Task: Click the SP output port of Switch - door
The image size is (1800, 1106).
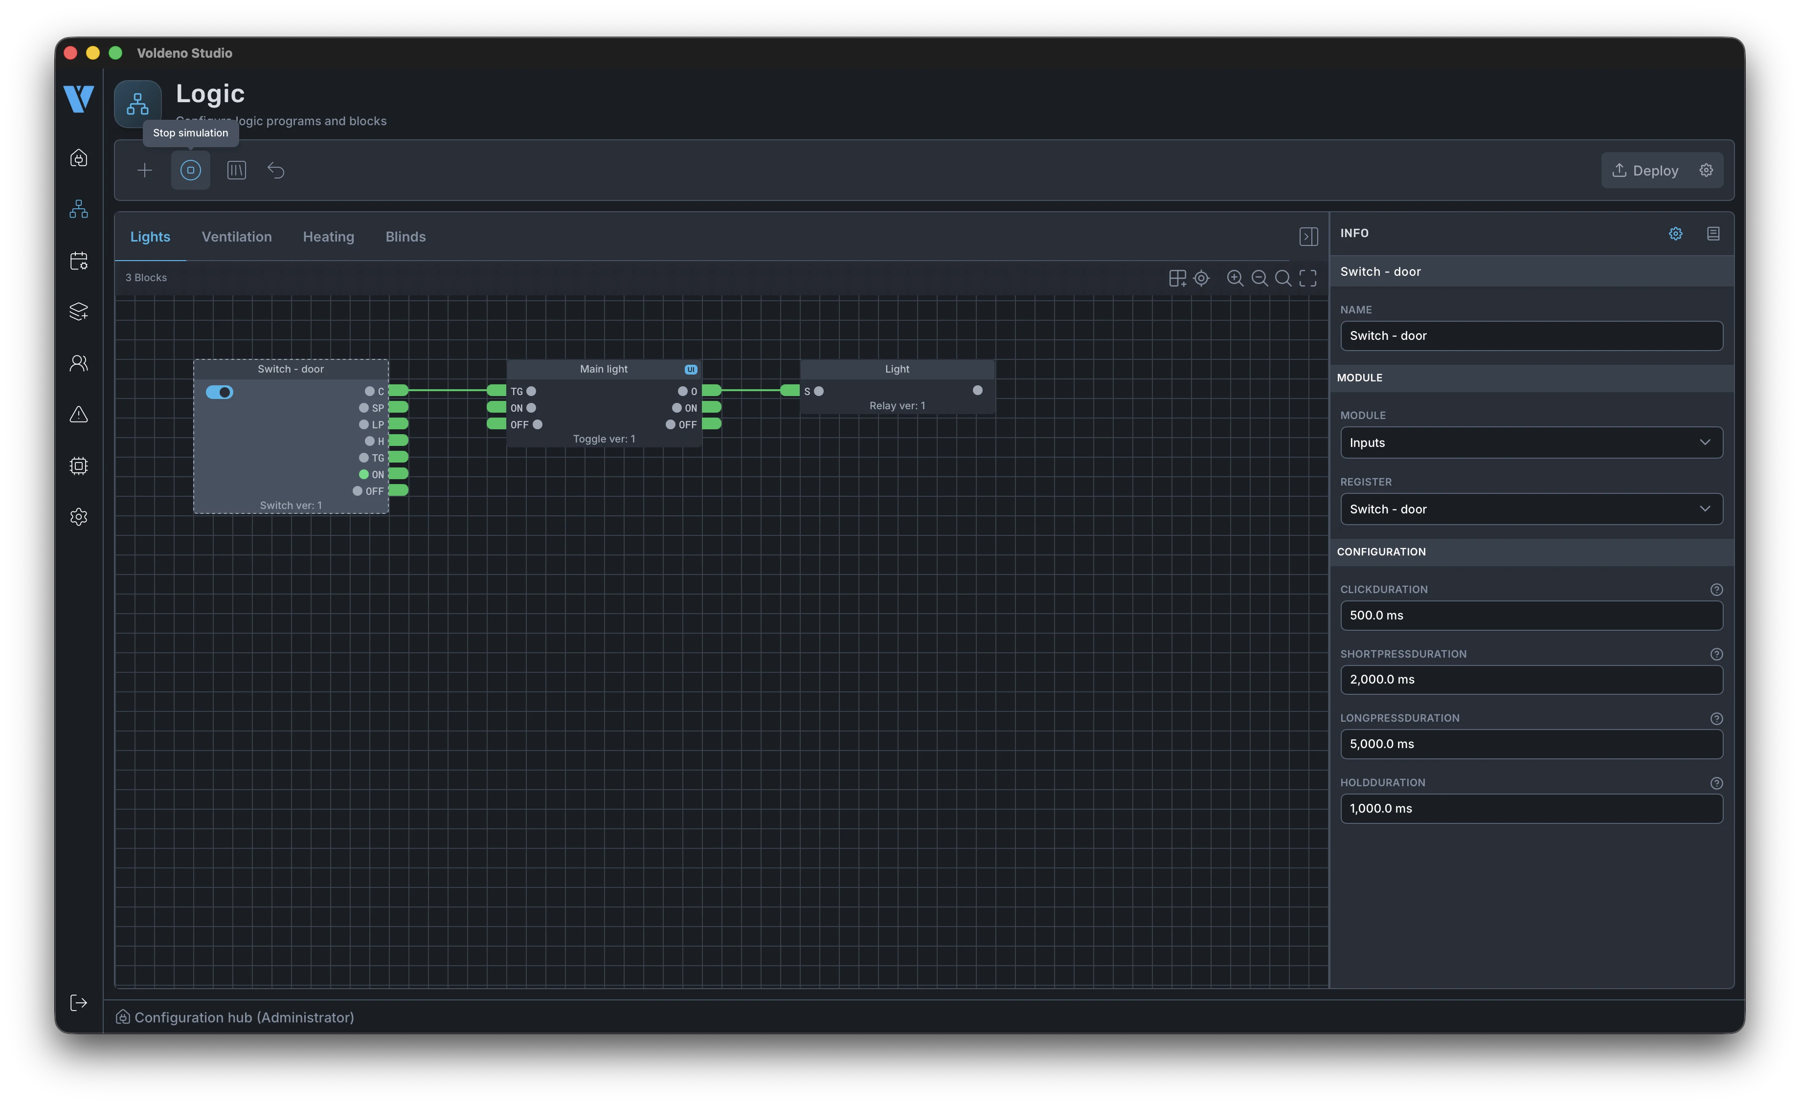Action: 399,407
